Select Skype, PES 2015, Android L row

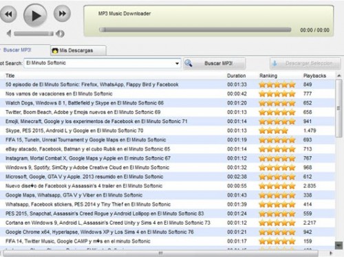tap(167, 131)
